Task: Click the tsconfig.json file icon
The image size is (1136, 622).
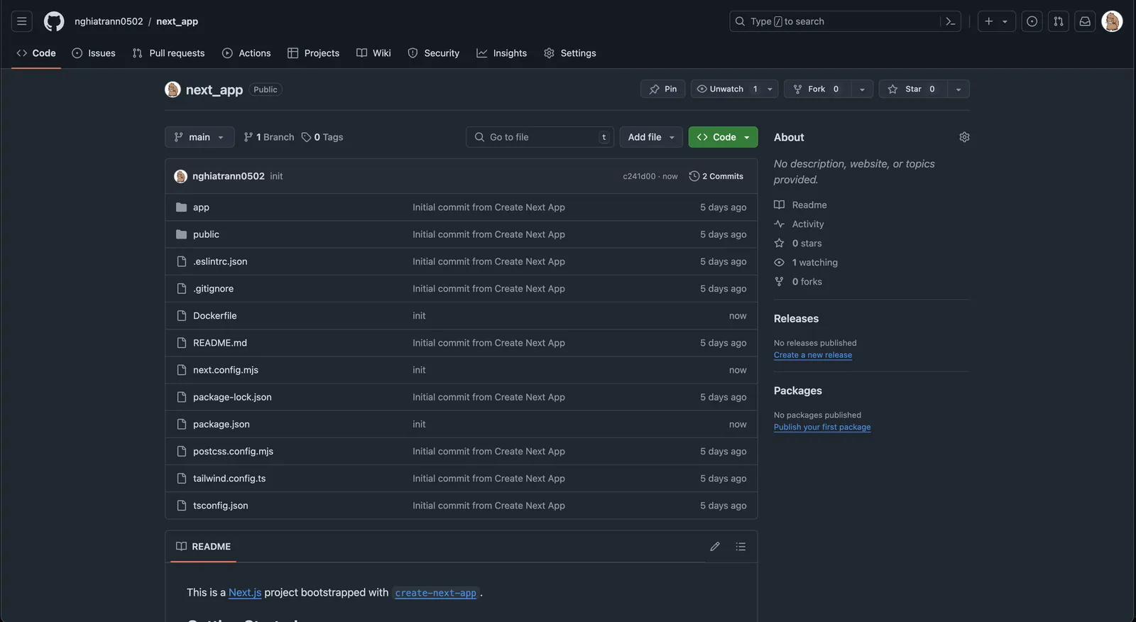Action: 181,506
